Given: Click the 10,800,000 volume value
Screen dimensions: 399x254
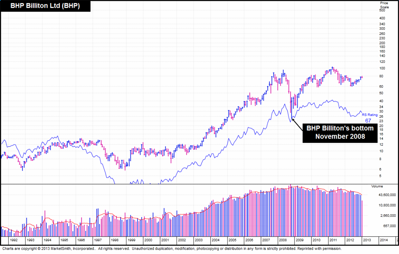Looking at the screenshot, I should (387, 205).
